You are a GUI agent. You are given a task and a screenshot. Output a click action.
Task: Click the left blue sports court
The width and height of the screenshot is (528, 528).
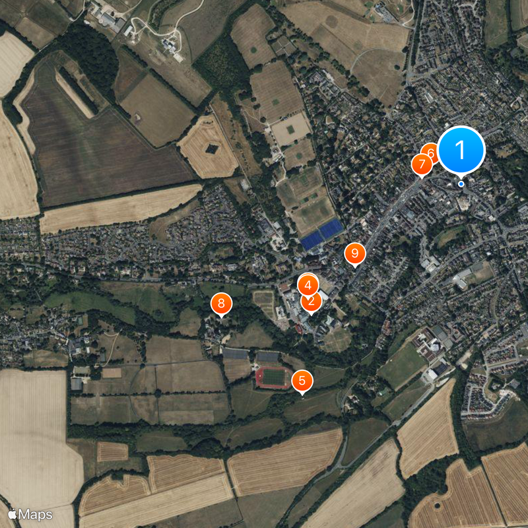(x=312, y=240)
